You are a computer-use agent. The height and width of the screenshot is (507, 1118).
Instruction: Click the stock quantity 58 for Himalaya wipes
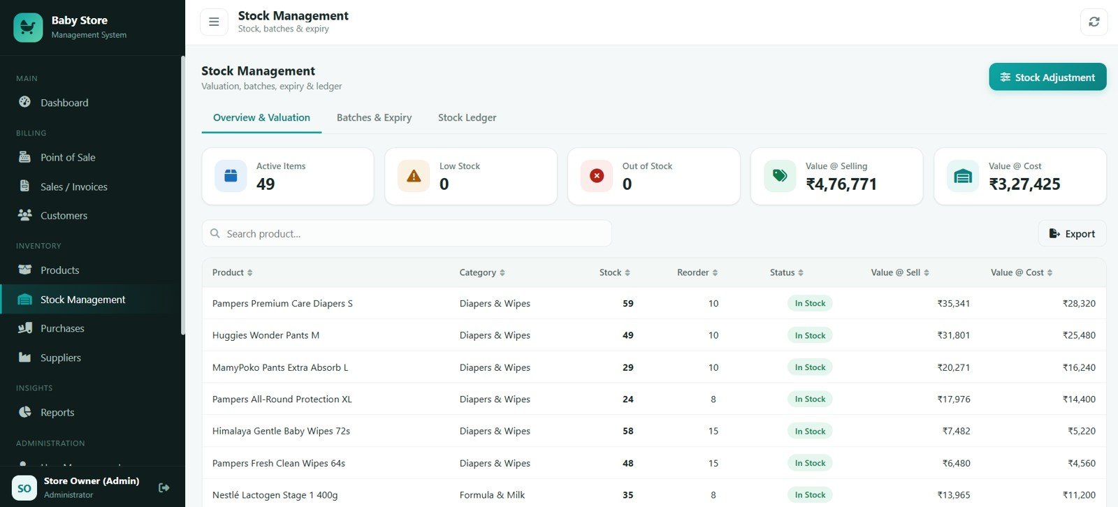coord(628,431)
